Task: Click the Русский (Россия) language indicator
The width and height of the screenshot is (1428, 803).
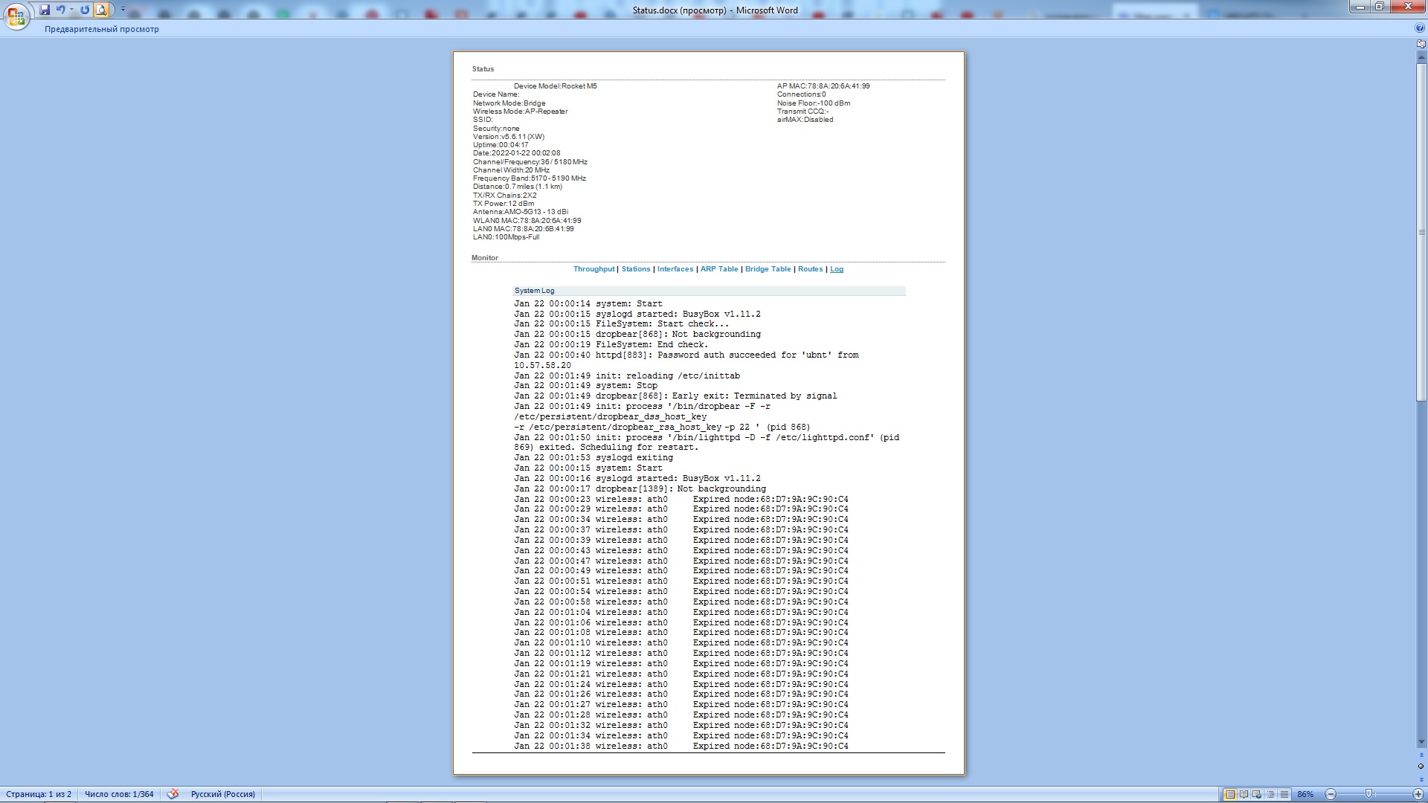Action: [x=222, y=794]
